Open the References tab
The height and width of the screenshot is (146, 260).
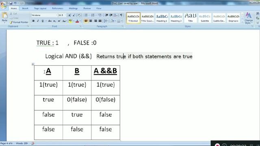(x=58, y=8)
